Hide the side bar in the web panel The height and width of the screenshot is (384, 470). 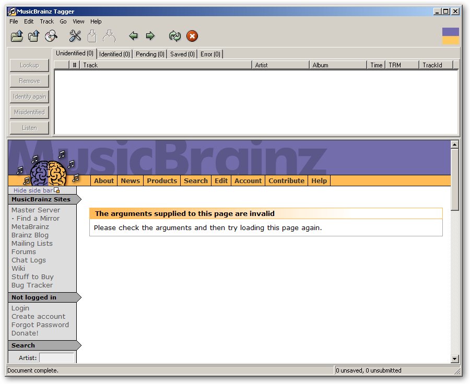click(33, 190)
